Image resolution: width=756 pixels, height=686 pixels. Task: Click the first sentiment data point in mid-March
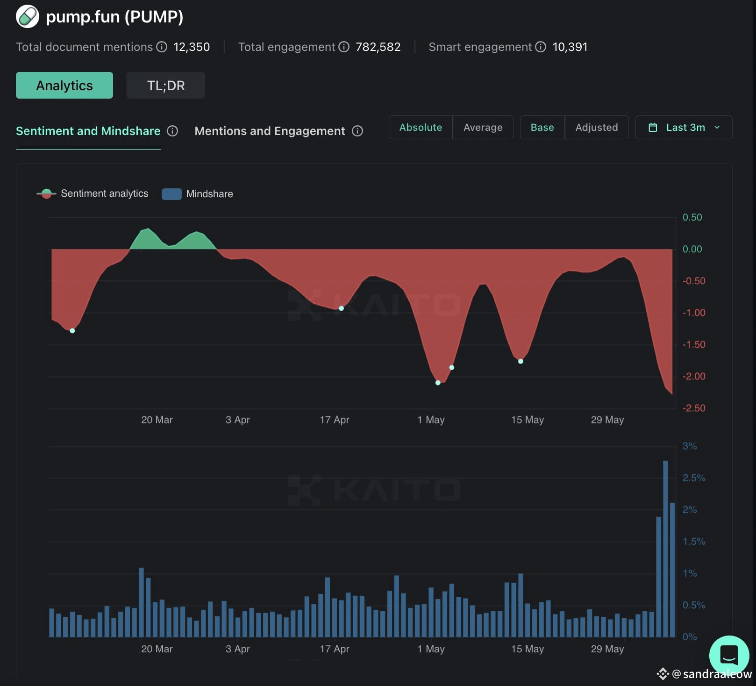(72, 331)
